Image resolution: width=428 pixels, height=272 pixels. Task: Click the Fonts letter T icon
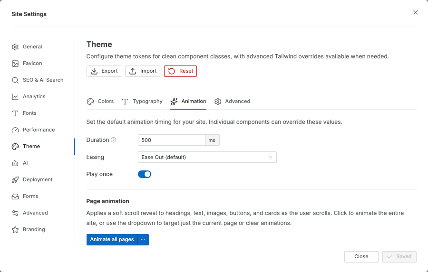[15, 113]
